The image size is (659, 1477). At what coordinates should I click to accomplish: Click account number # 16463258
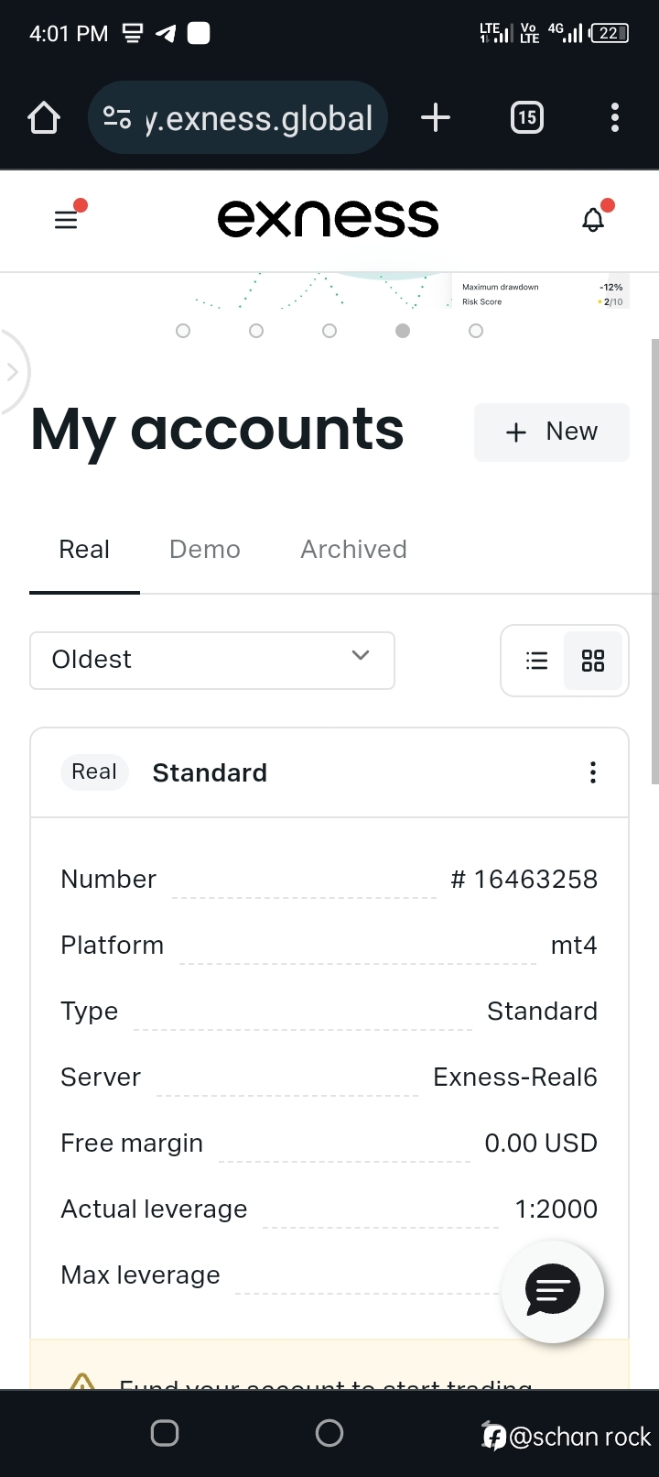tap(524, 880)
